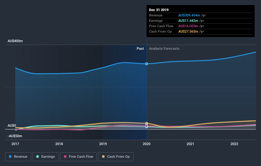Image resolution: width=261 pixels, height=166 pixels.
Task: Click the 2018 x-axis label
Action: click(59, 144)
